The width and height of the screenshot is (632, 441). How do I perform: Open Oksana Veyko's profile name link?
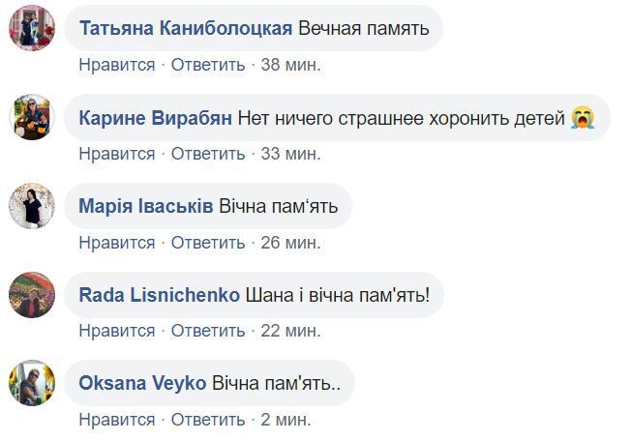[x=142, y=384]
